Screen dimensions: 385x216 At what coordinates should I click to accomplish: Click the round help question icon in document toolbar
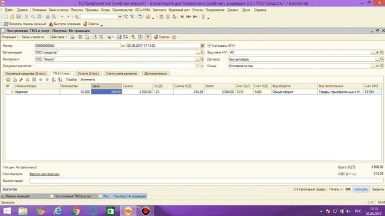[x=174, y=37]
